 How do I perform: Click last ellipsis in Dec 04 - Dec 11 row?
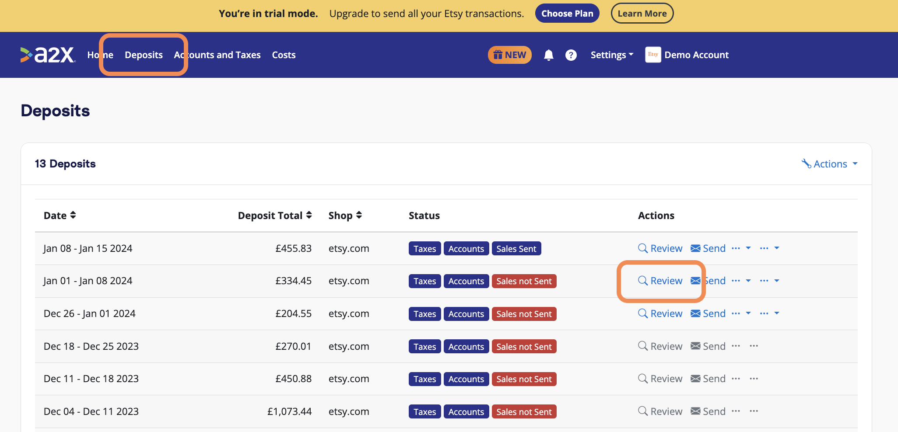pos(754,411)
